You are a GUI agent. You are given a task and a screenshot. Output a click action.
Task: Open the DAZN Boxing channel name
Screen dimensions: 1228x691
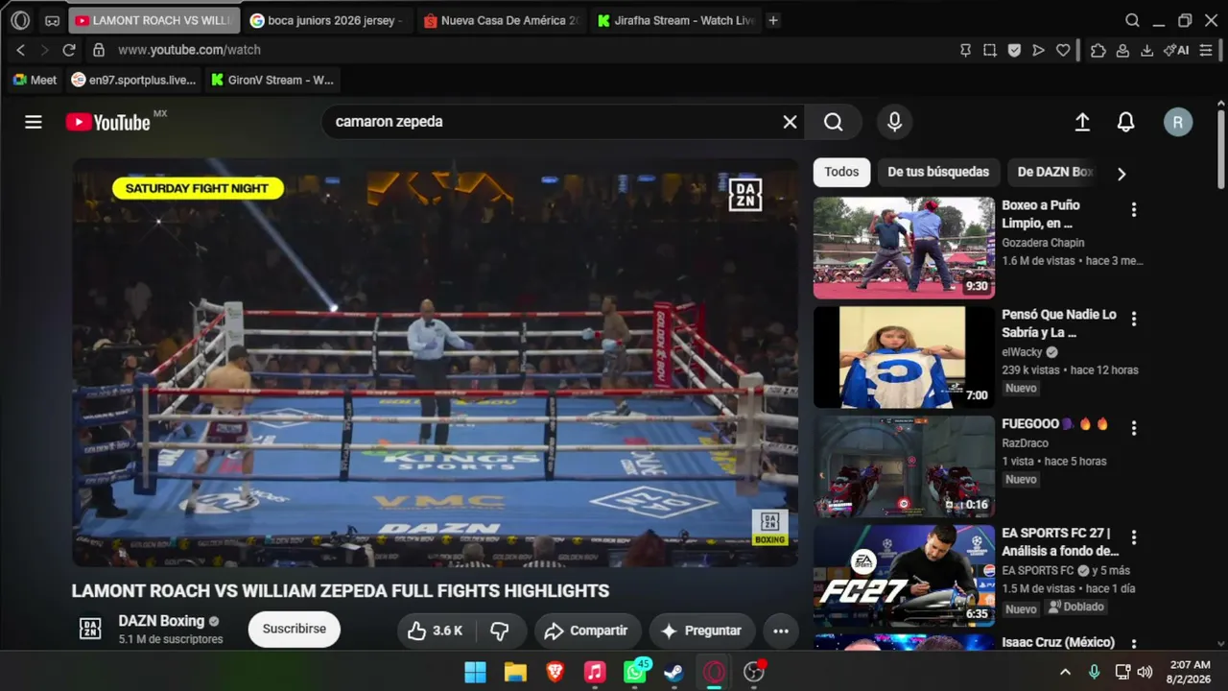pos(161,621)
